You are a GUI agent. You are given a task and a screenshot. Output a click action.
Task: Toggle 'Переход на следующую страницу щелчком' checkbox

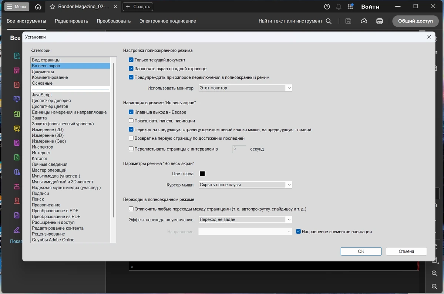click(x=131, y=129)
